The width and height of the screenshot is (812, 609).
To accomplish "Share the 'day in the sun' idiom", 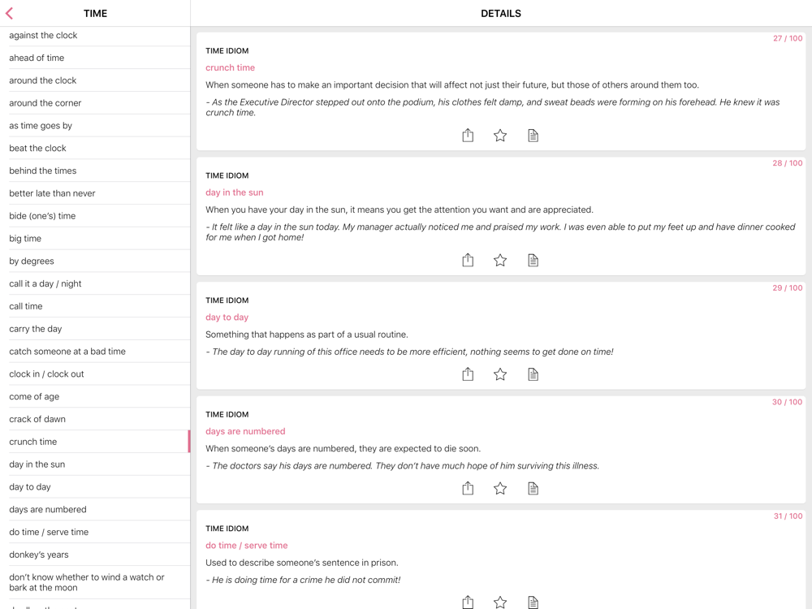I will coord(468,261).
